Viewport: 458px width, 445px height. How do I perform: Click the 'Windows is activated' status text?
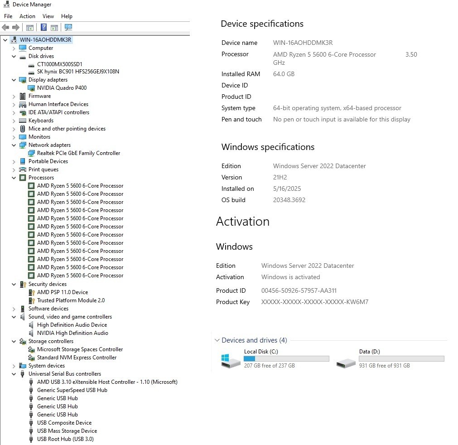291,277
